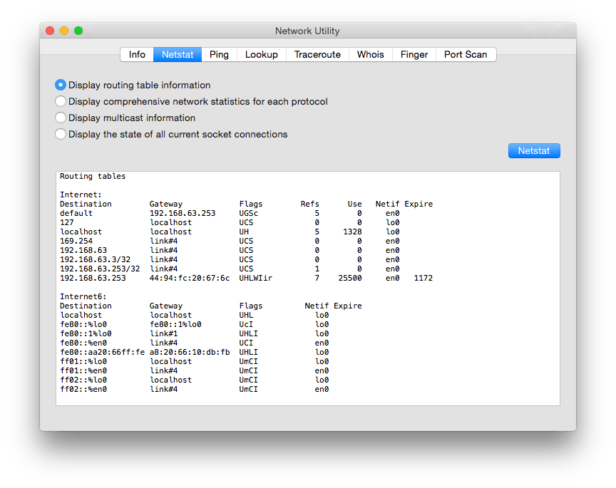
Task: Minimize the Network Utility window
Action: point(63,31)
